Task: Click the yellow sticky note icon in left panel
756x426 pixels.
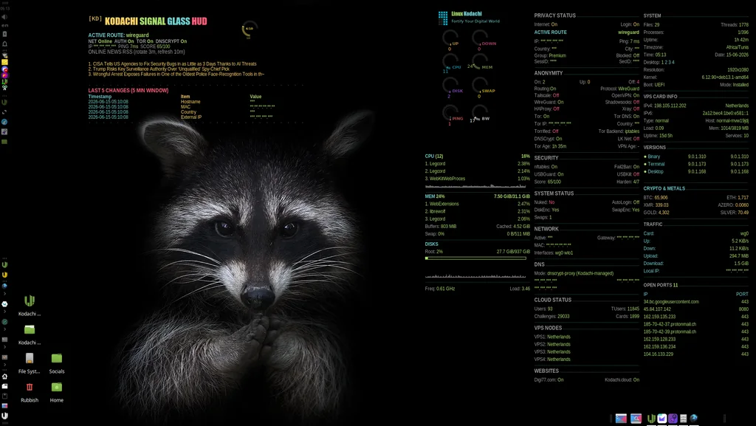Action: [4, 62]
